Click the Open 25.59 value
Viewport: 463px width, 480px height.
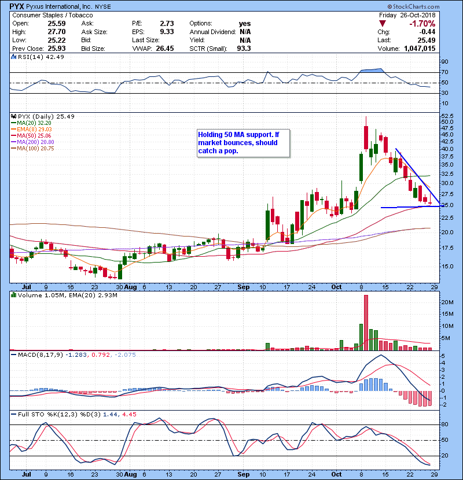[57, 24]
